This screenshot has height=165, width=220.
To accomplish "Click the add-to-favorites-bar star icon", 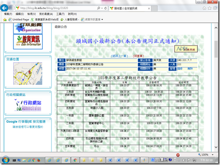I will point(5,20).
